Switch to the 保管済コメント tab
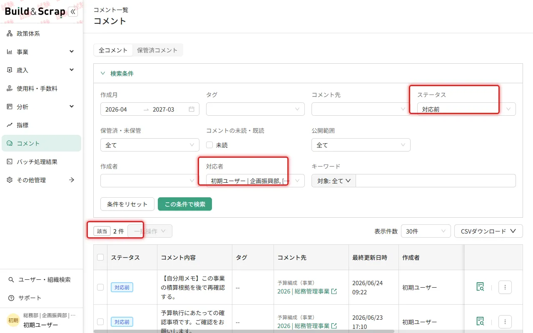The width and height of the screenshot is (533, 333). pos(157,50)
